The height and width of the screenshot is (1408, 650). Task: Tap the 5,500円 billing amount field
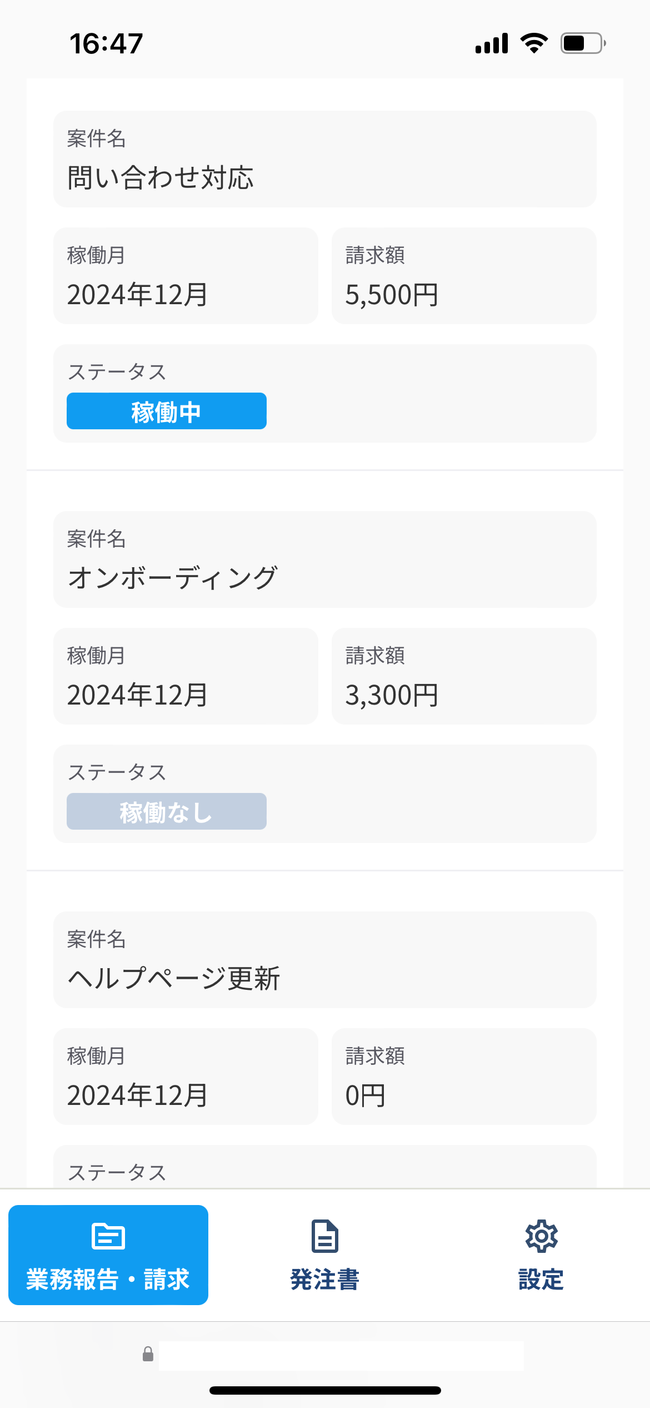coord(464,276)
